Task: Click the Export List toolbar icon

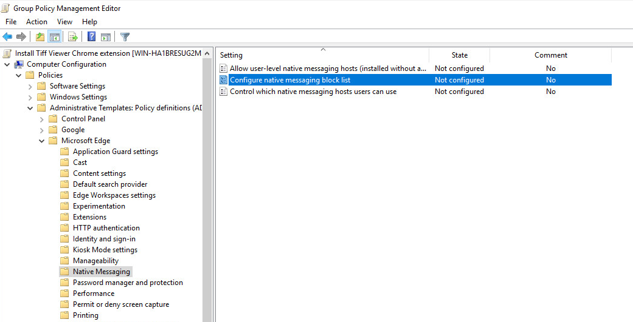Action: point(72,37)
